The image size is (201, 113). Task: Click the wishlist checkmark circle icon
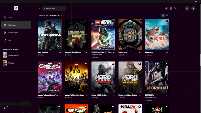pyautogui.click(x=166, y=8)
